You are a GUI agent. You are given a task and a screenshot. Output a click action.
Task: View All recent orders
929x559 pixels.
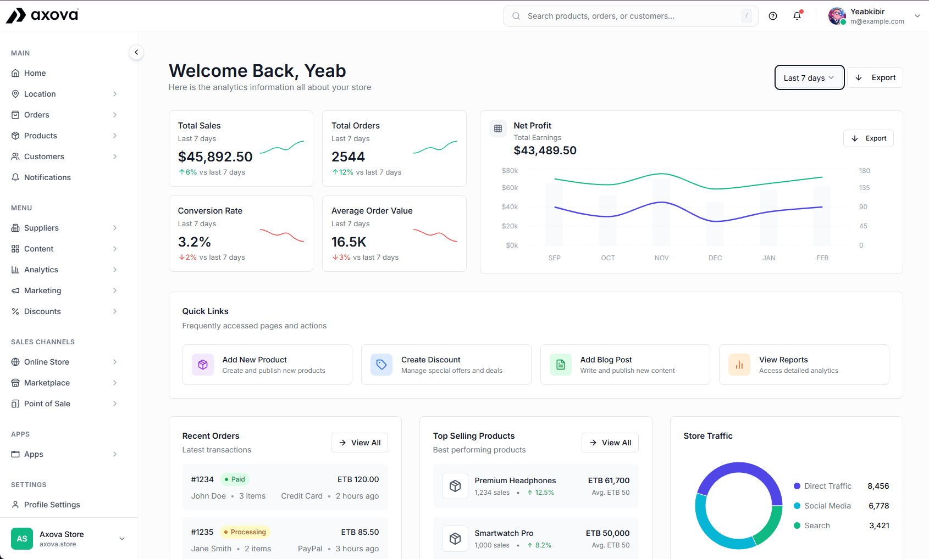(359, 443)
